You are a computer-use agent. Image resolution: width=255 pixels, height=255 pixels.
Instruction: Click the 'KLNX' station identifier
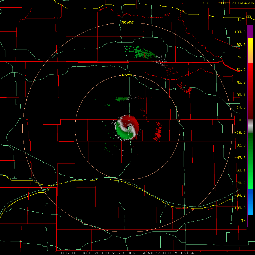tap(148, 253)
